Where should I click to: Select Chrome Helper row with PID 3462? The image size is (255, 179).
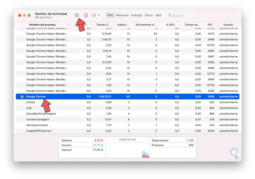(x=127, y=51)
